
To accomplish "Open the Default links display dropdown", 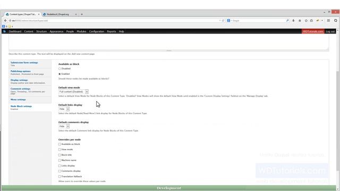I will point(64,109).
